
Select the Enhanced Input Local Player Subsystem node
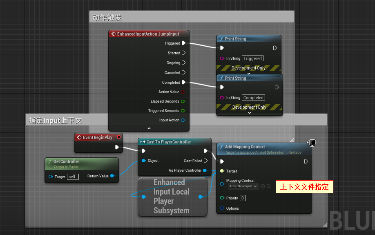click(x=172, y=197)
